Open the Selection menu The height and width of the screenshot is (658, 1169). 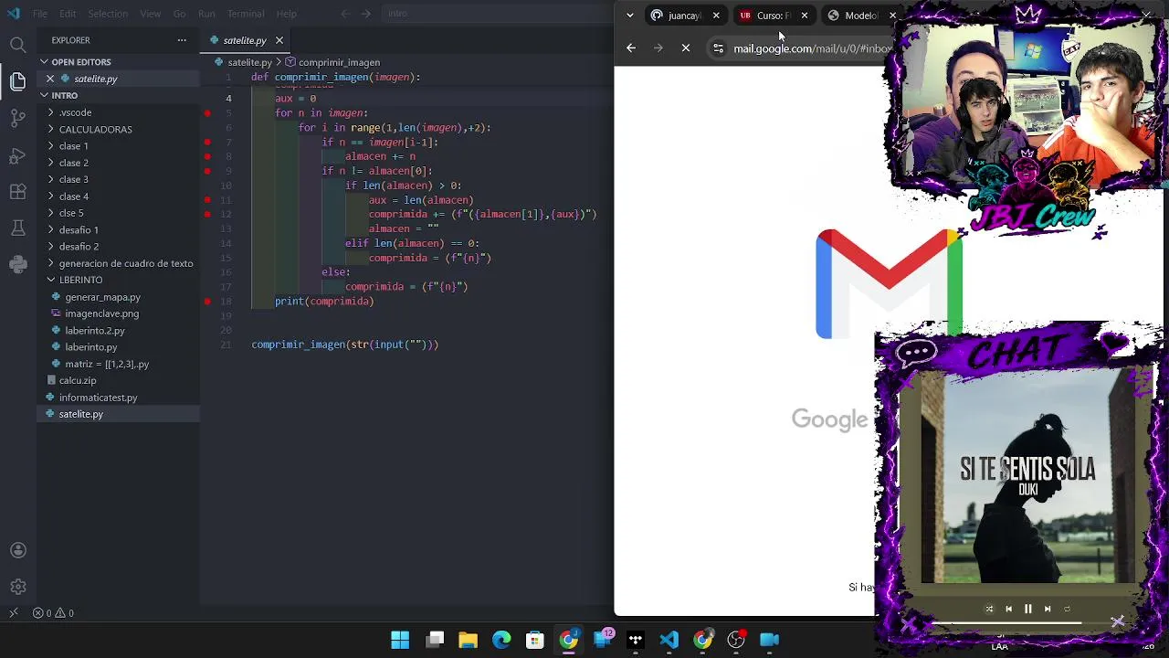click(108, 14)
